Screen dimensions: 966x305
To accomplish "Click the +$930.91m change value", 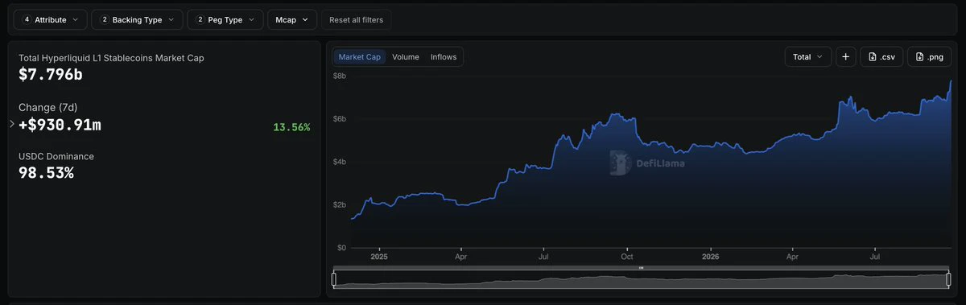I will pos(60,125).
